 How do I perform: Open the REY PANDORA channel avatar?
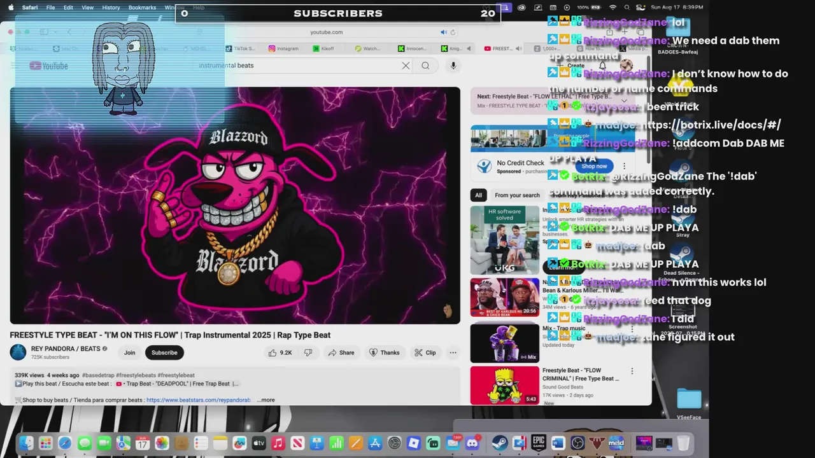[18, 352]
